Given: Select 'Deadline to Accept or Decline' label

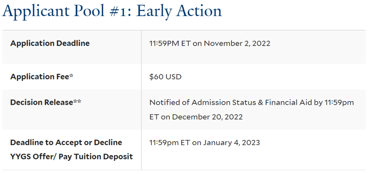Looking at the screenshot, I should (x=66, y=143).
